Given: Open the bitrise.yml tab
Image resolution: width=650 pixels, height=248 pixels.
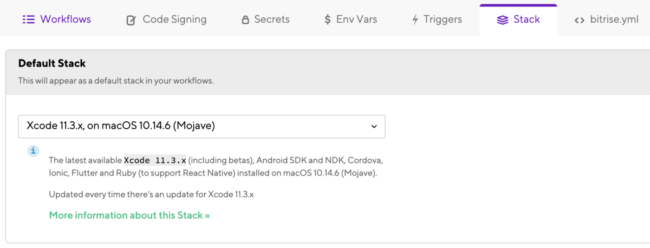Looking at the screenshot, I should pos(606,19).
